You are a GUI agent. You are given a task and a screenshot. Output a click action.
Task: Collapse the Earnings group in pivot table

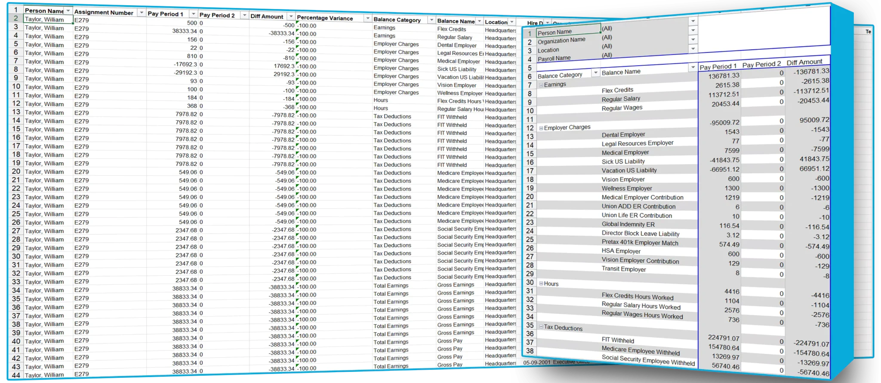point(541,85)
